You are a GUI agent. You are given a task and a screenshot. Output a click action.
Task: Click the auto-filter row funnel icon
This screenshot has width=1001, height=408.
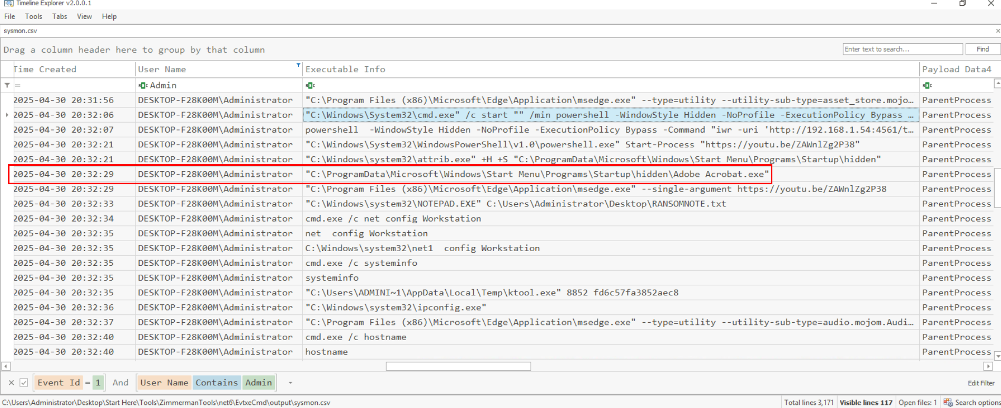(x=7, y=85)
